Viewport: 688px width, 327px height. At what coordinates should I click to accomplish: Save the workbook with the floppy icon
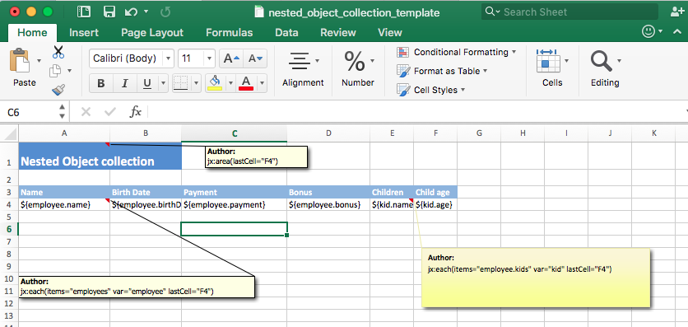tap(109, 12)
